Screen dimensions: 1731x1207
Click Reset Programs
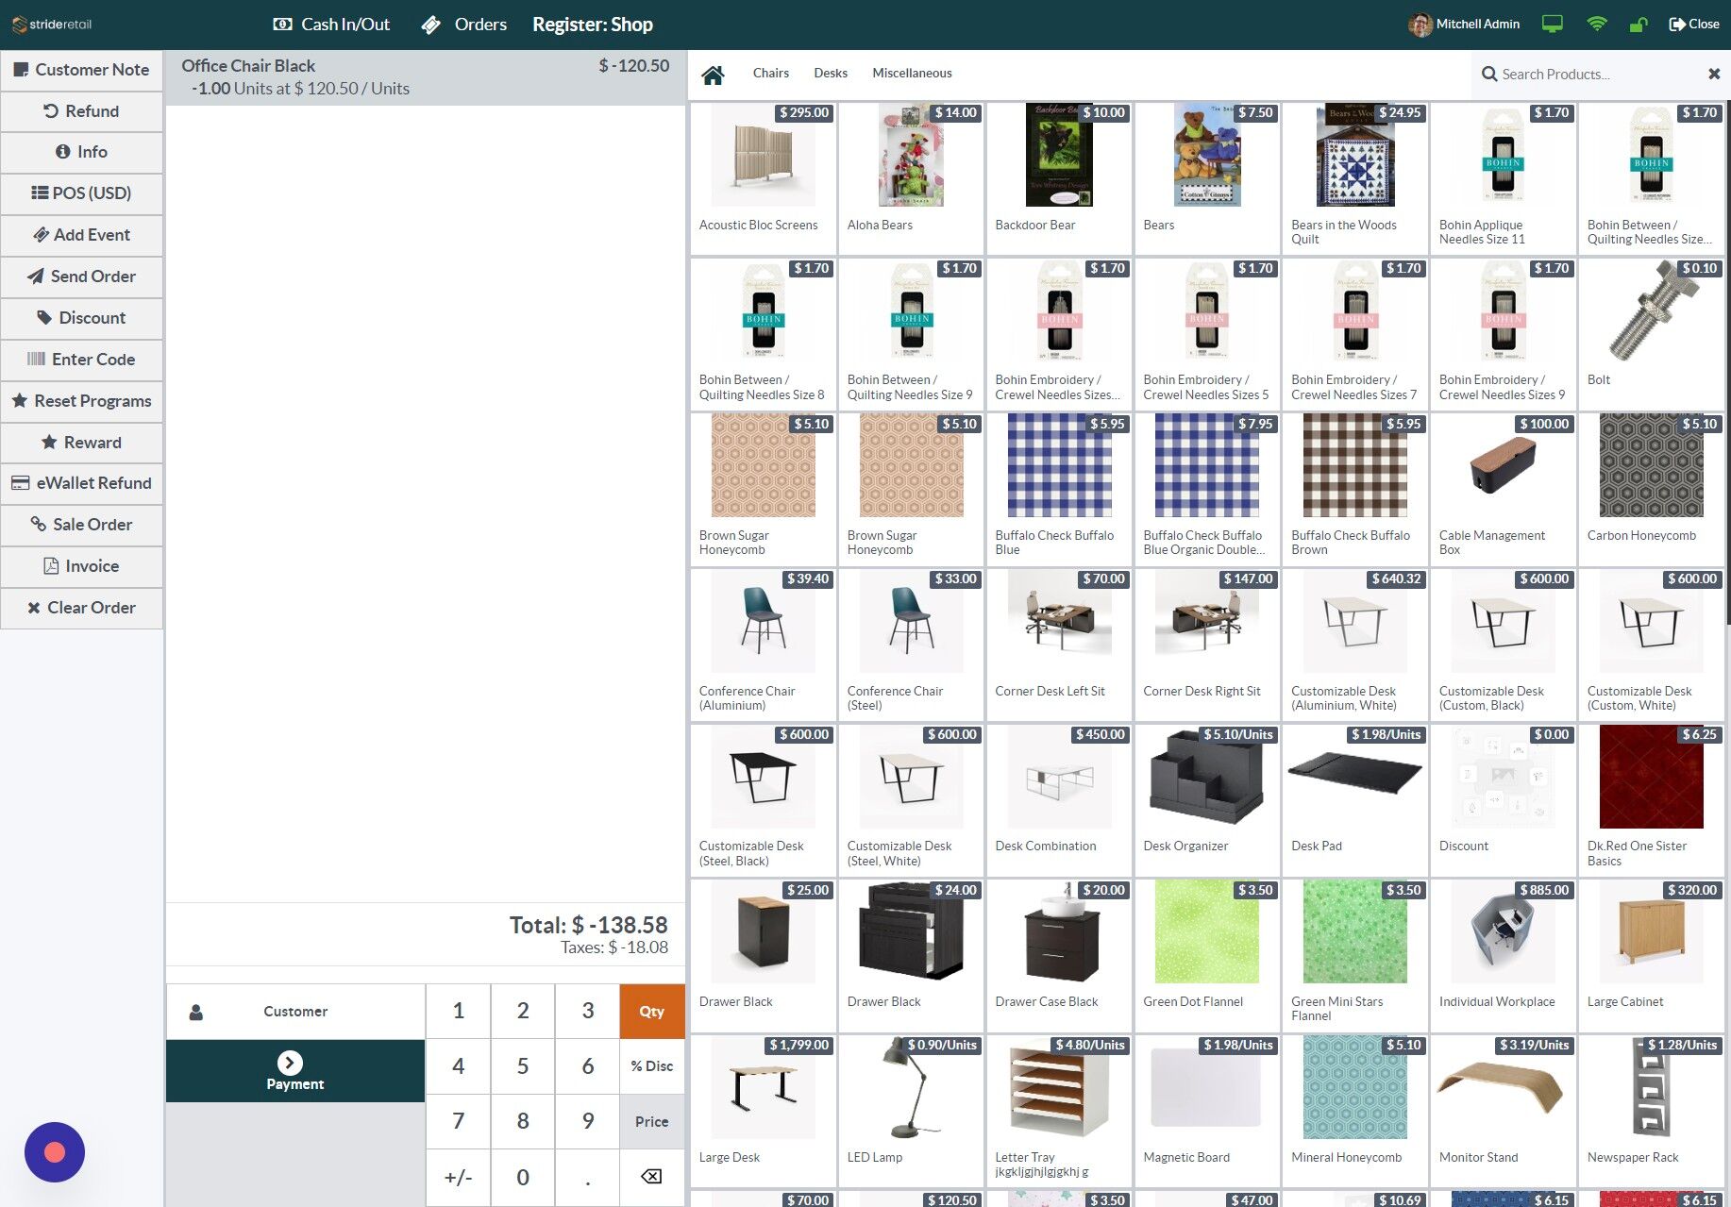tap(82, 401)
